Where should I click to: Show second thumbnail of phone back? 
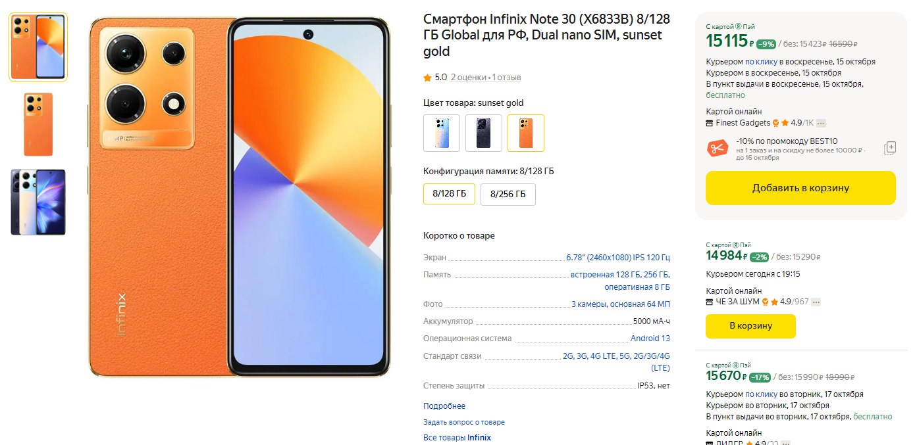[x=38, y=124]
